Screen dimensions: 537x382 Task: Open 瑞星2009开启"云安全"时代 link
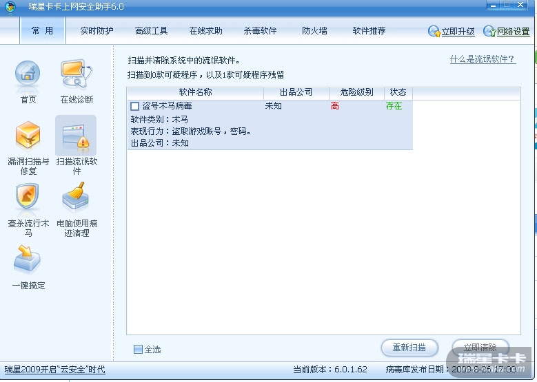[54, 370]
